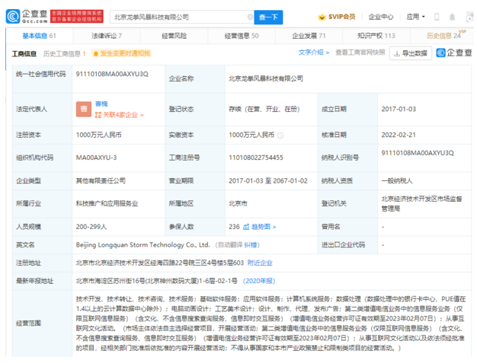Viewport: 477px width, 363px height.
Task: Switch to 历史信息 VIP tab
Action: click(443, 36)
